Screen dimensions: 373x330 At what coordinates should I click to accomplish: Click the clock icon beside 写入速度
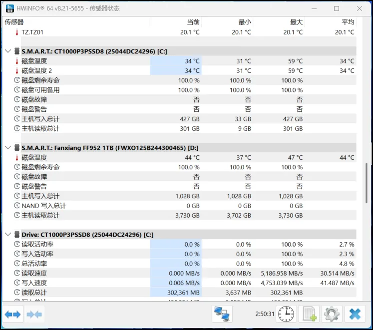point(17,283)
